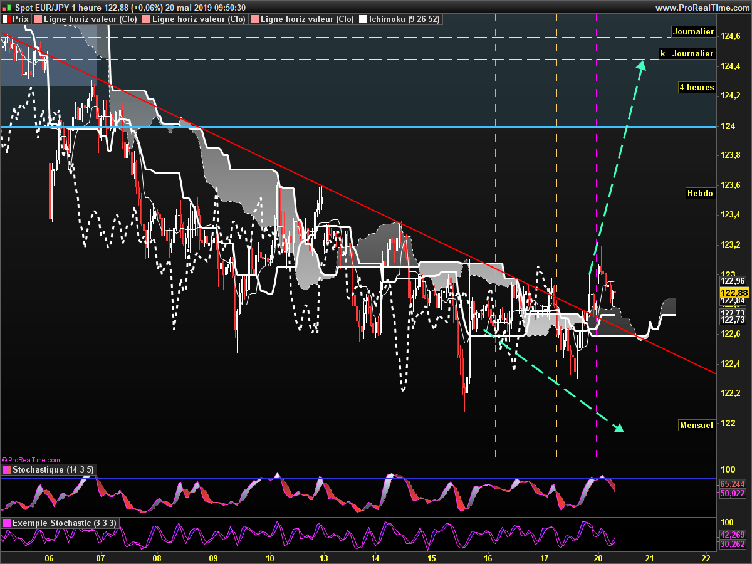Image resolution: width=752 pixels, height=564 pixels.
Task: Click the Prix legend color icon
Action: pos(6,19)
